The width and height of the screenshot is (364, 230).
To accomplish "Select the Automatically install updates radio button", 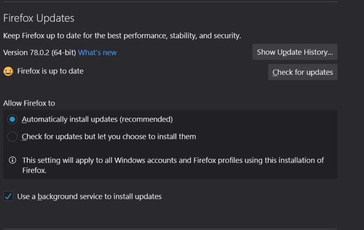I will point(12,119).
